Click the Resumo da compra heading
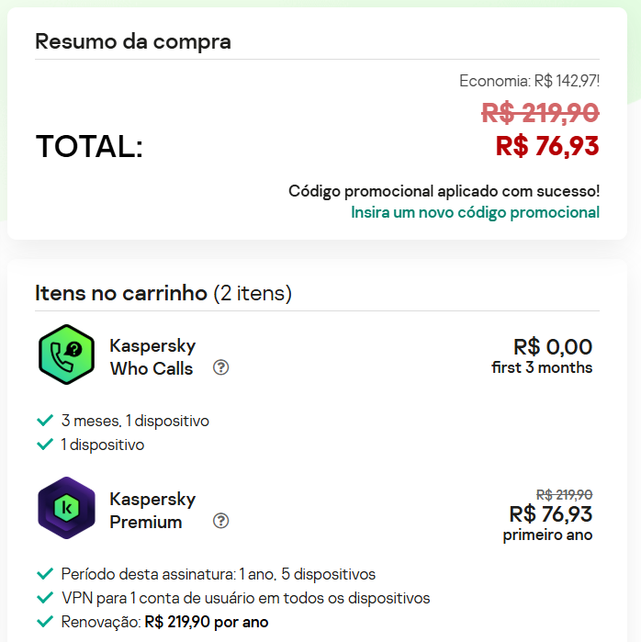Image resolution: width=641 pixels, height=642 pixels. click(x=133, y=41)
